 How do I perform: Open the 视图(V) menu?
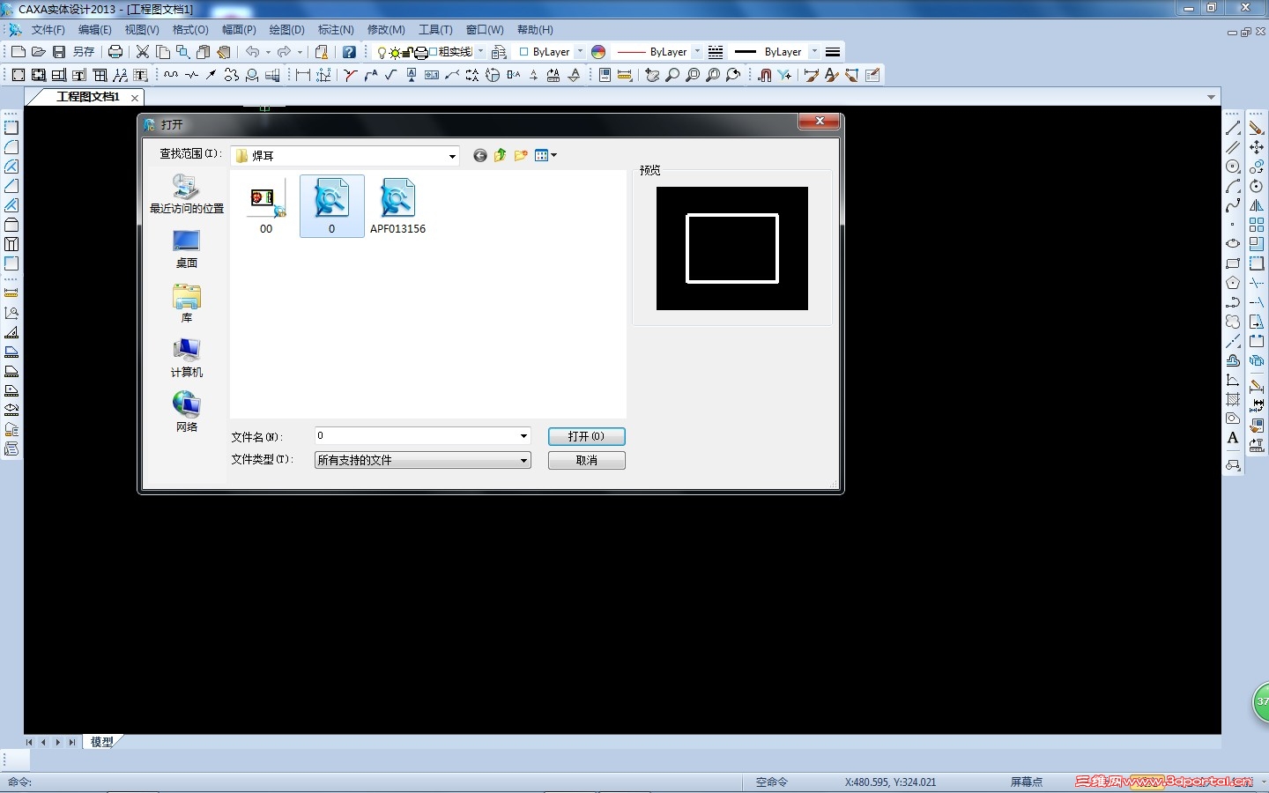142,30
